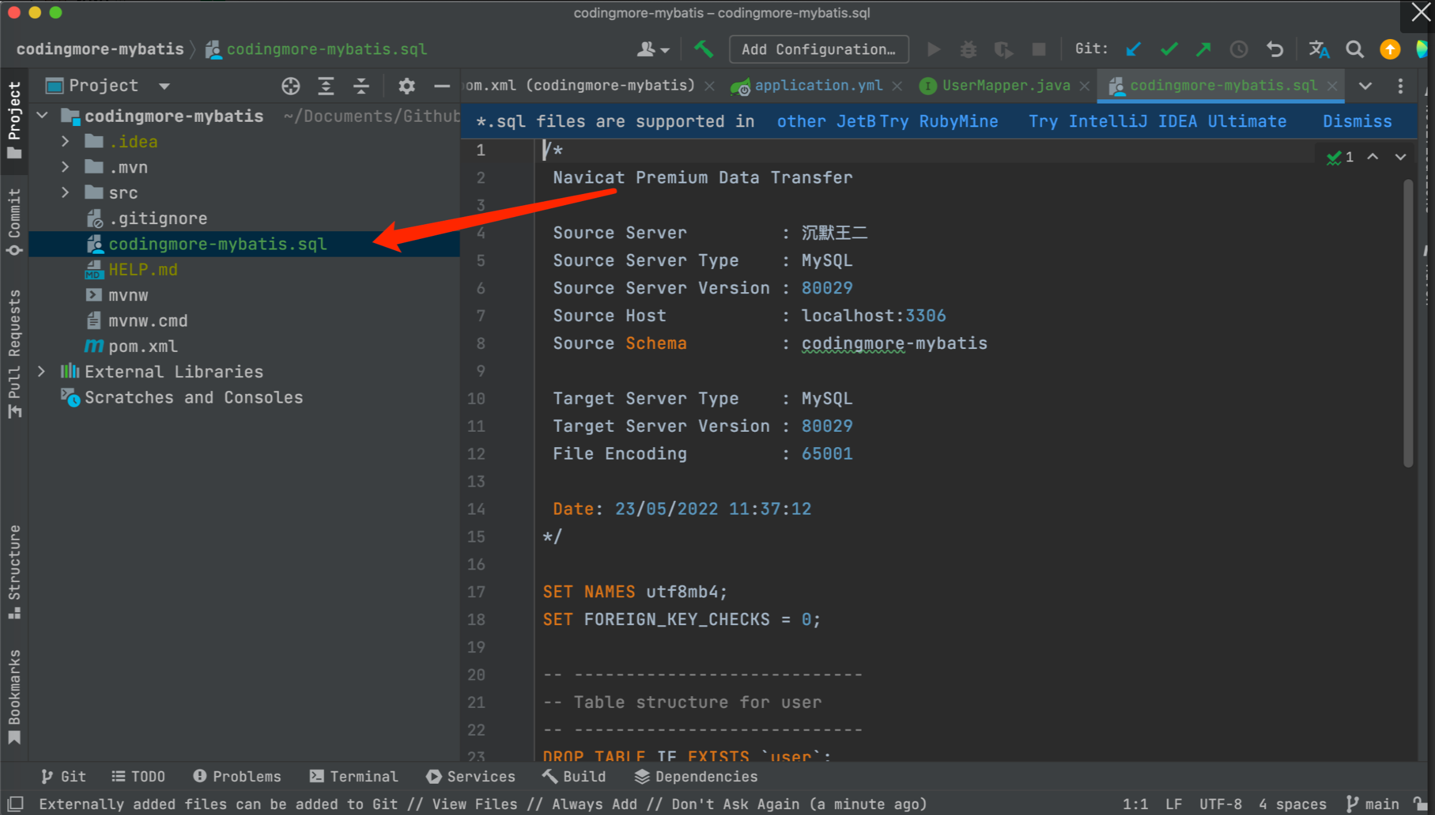Open Git show history clock icon
The width and height of the screenshot is (1435, 815).
coord(1239,49)
